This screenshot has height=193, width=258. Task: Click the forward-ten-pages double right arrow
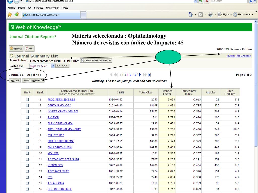tap(145, 75)
